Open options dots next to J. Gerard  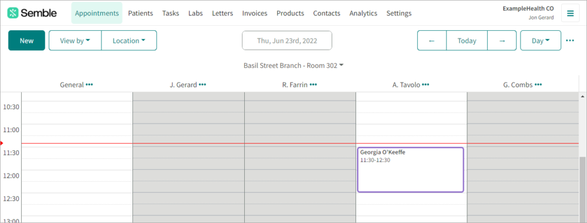(x=202, y=85)
